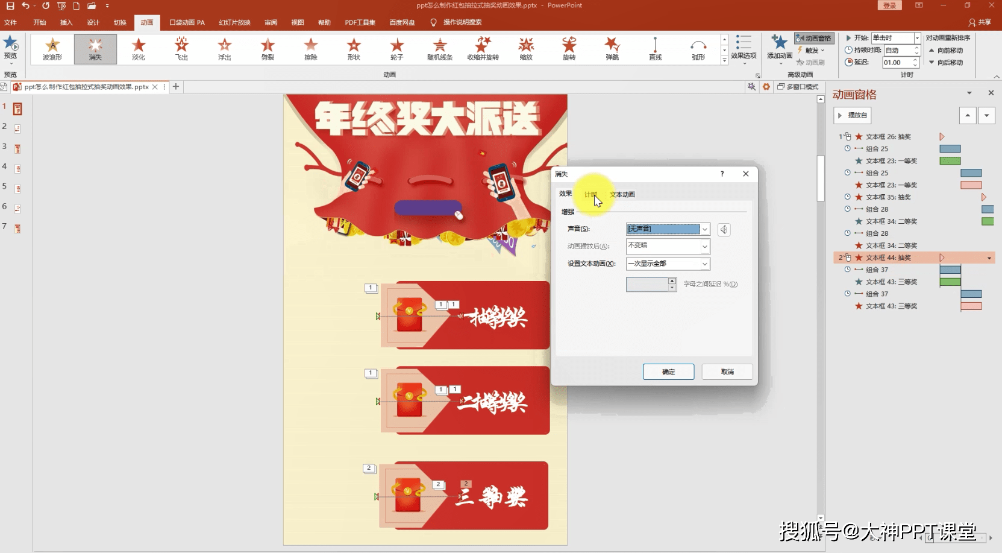The width and height of the screenshot is (1002, 553).
Task: Expand the 开始 start dropdown showing 单击时
Action: pos(916,37)
